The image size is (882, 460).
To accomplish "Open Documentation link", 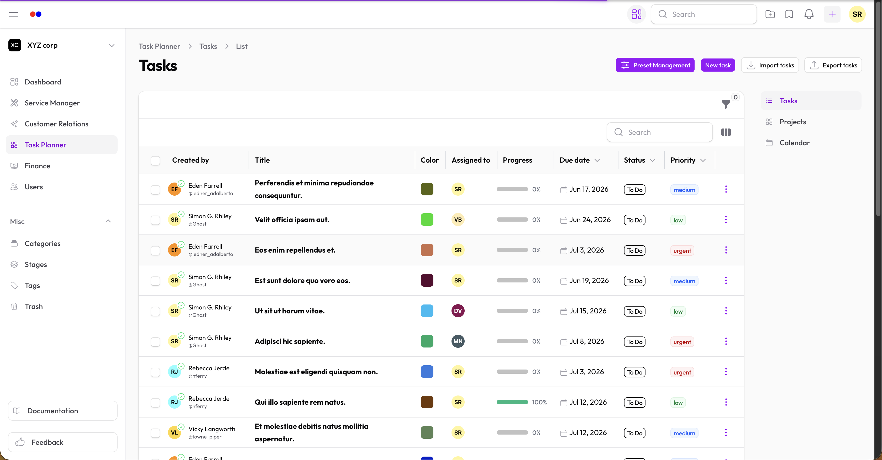I will tap(63, 411).
